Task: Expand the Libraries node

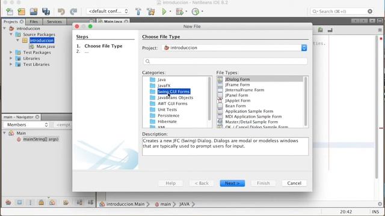Action: pyautogui.click(x=11, y=58)
